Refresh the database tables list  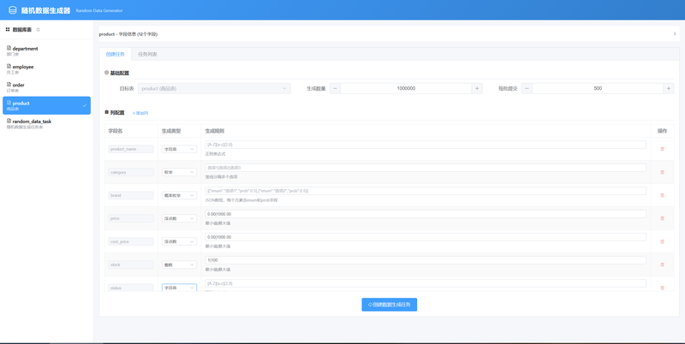tap(38, 30)
